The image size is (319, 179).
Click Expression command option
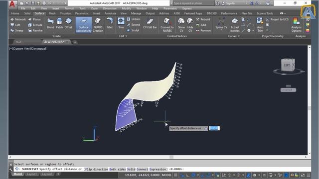click(x=158, y=169)
